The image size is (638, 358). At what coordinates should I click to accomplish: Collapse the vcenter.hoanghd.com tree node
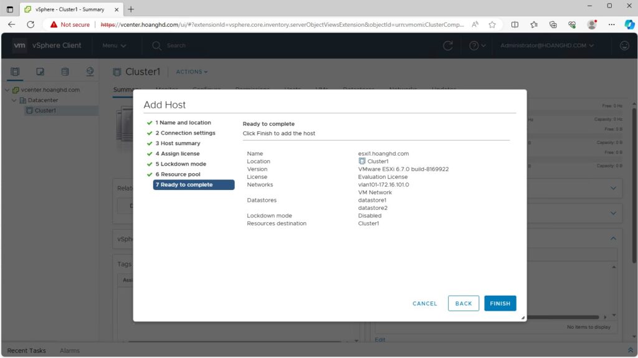point(7,90)
